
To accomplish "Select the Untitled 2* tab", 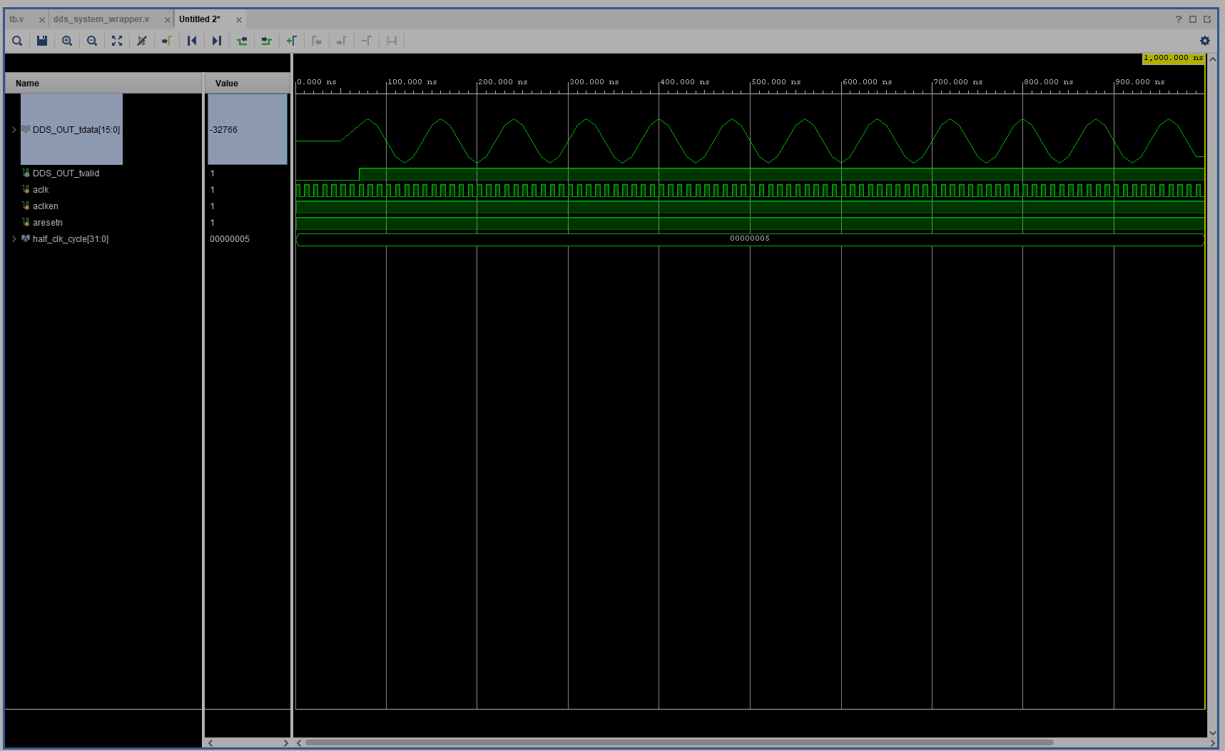I will [x=200, y=19].
